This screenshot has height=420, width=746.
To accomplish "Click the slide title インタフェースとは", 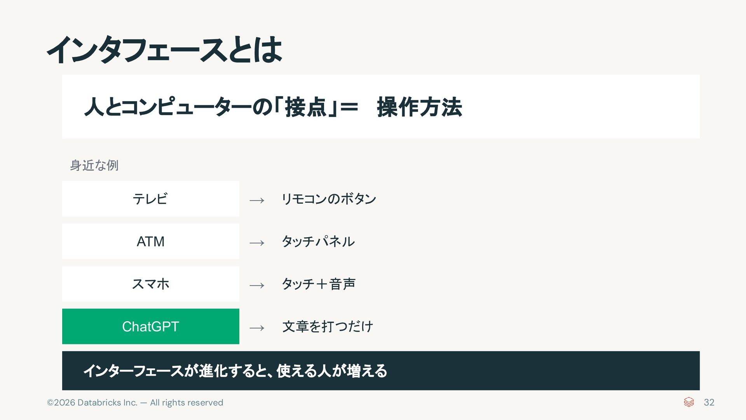I will click(164, 50).
